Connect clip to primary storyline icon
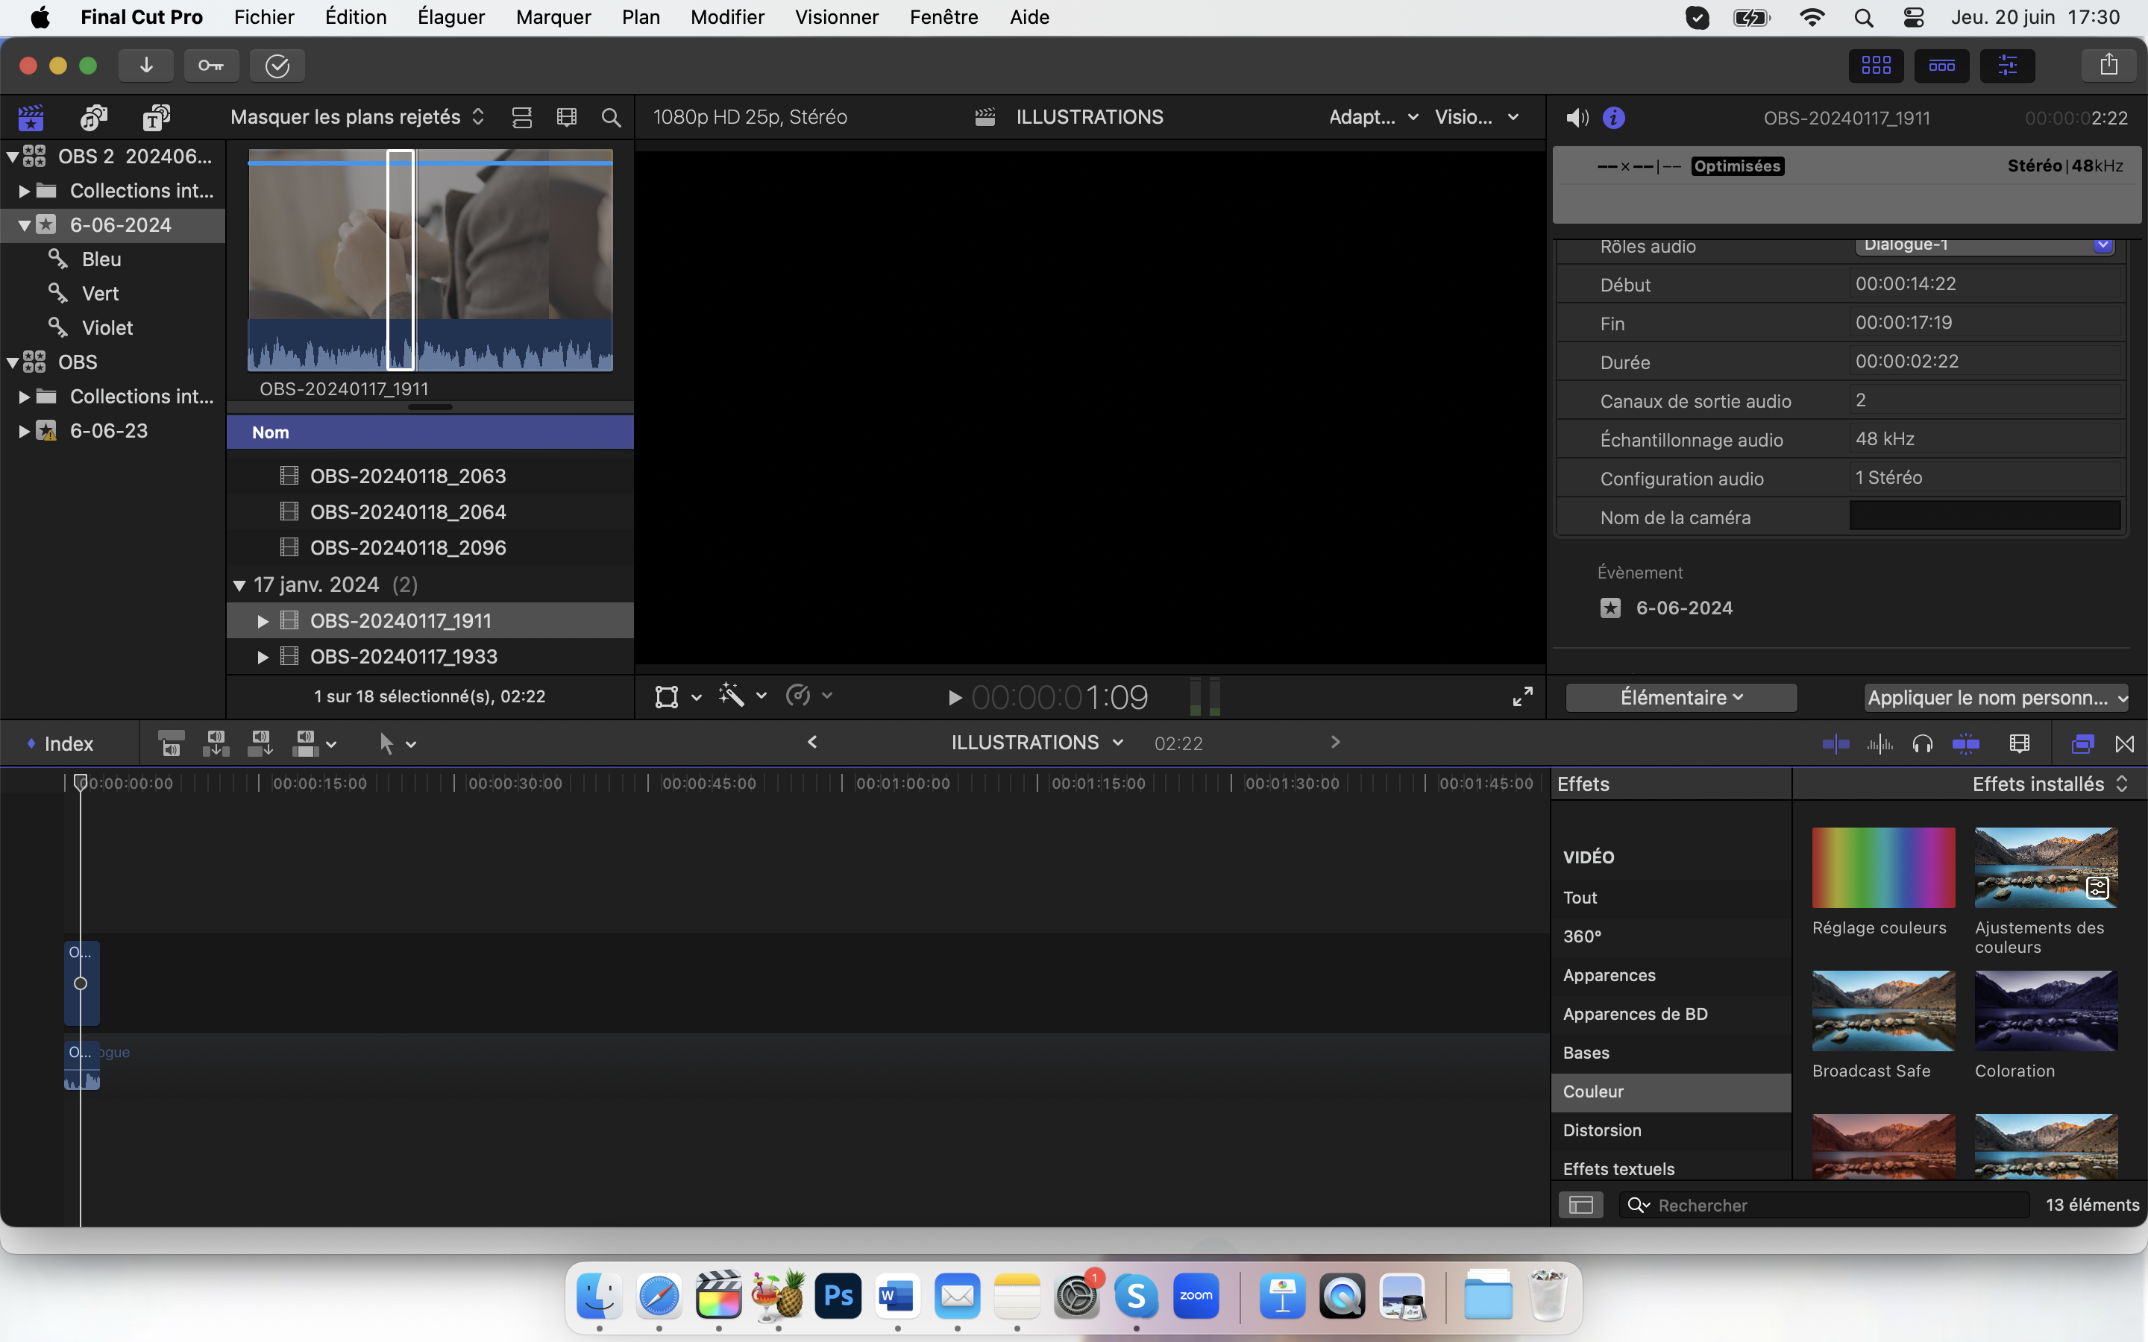Image resolution: width=2148 pixels, height=1342 pixels. [170, 744]
